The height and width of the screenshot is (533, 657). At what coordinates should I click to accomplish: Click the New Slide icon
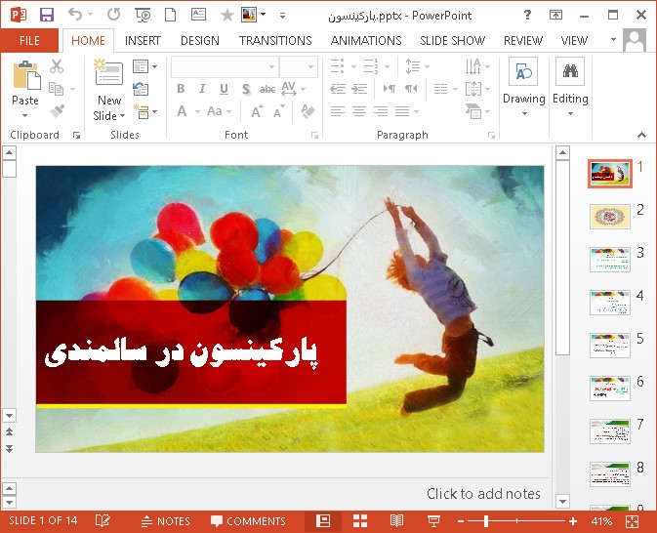[x=108, y=76]
